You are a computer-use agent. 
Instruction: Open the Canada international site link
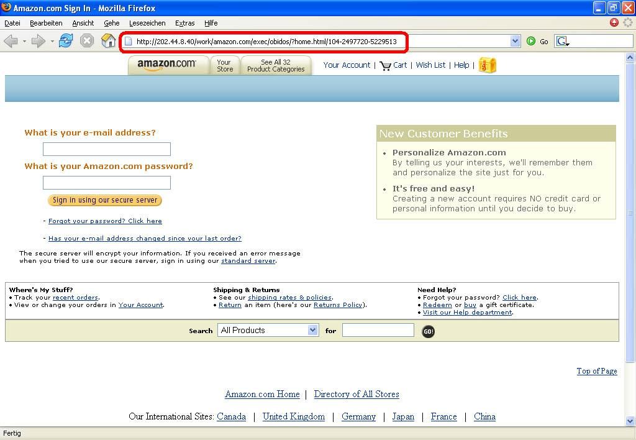coord(231,416)
